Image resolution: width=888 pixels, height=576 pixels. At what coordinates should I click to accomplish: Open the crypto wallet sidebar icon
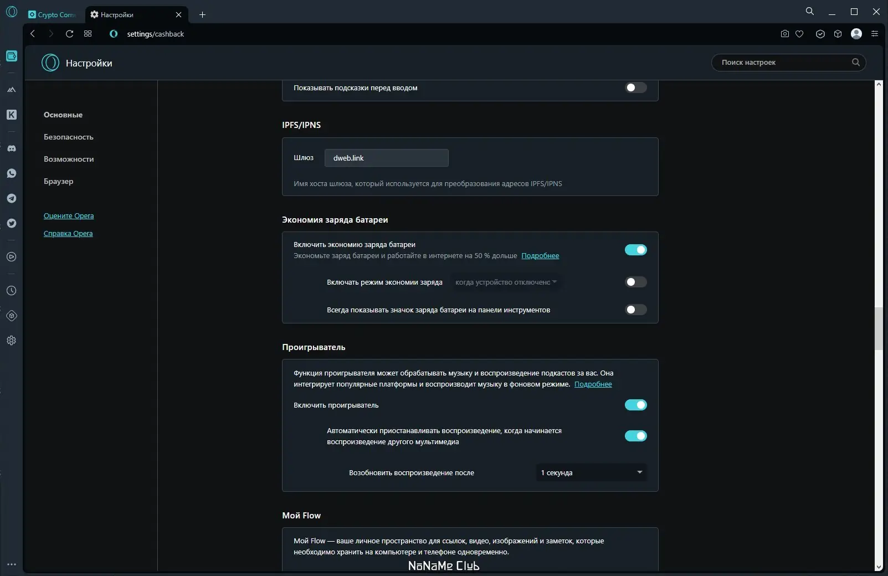pyautogui.click(x=12, y=56)
